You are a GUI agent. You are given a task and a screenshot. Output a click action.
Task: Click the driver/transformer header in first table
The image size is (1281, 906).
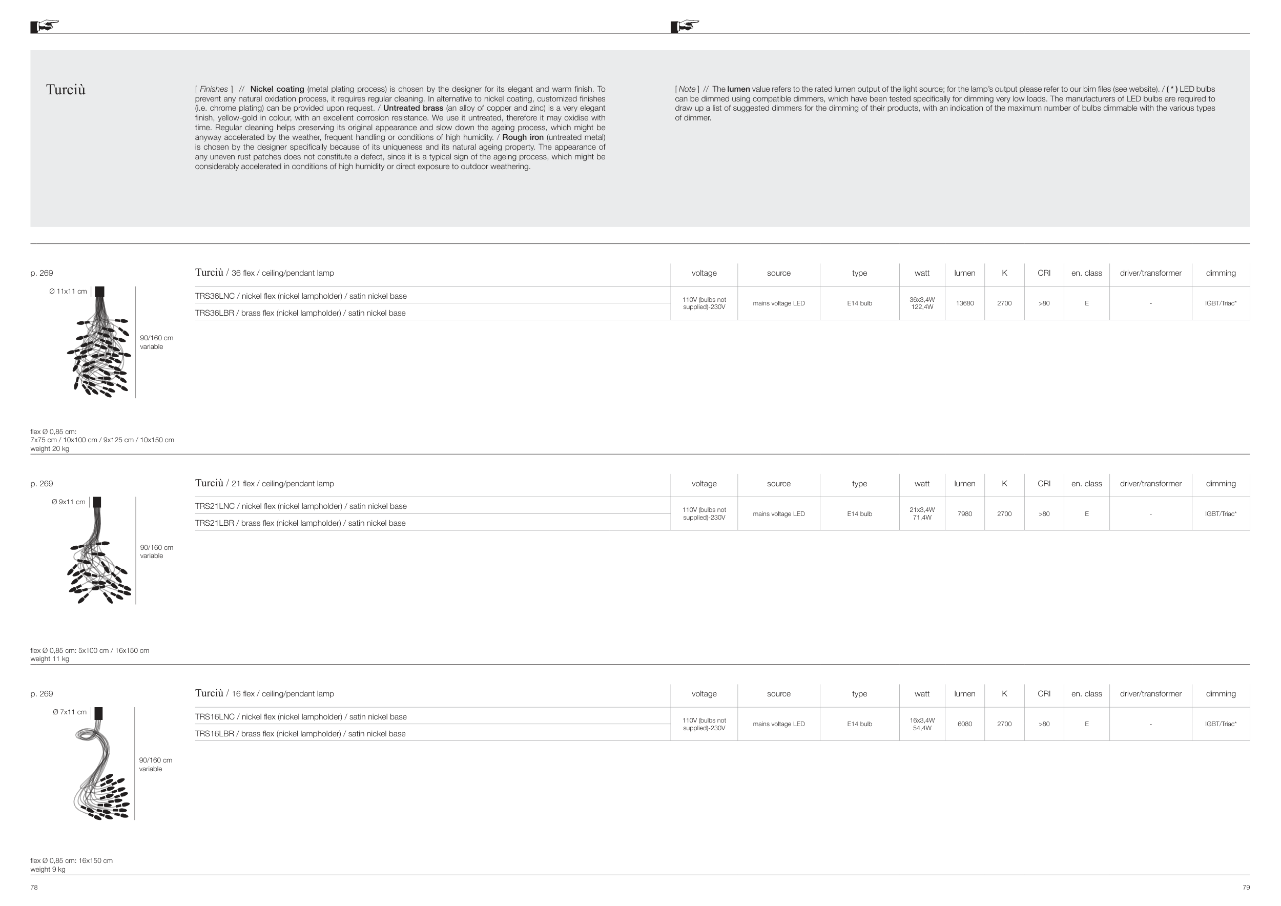1150,273
